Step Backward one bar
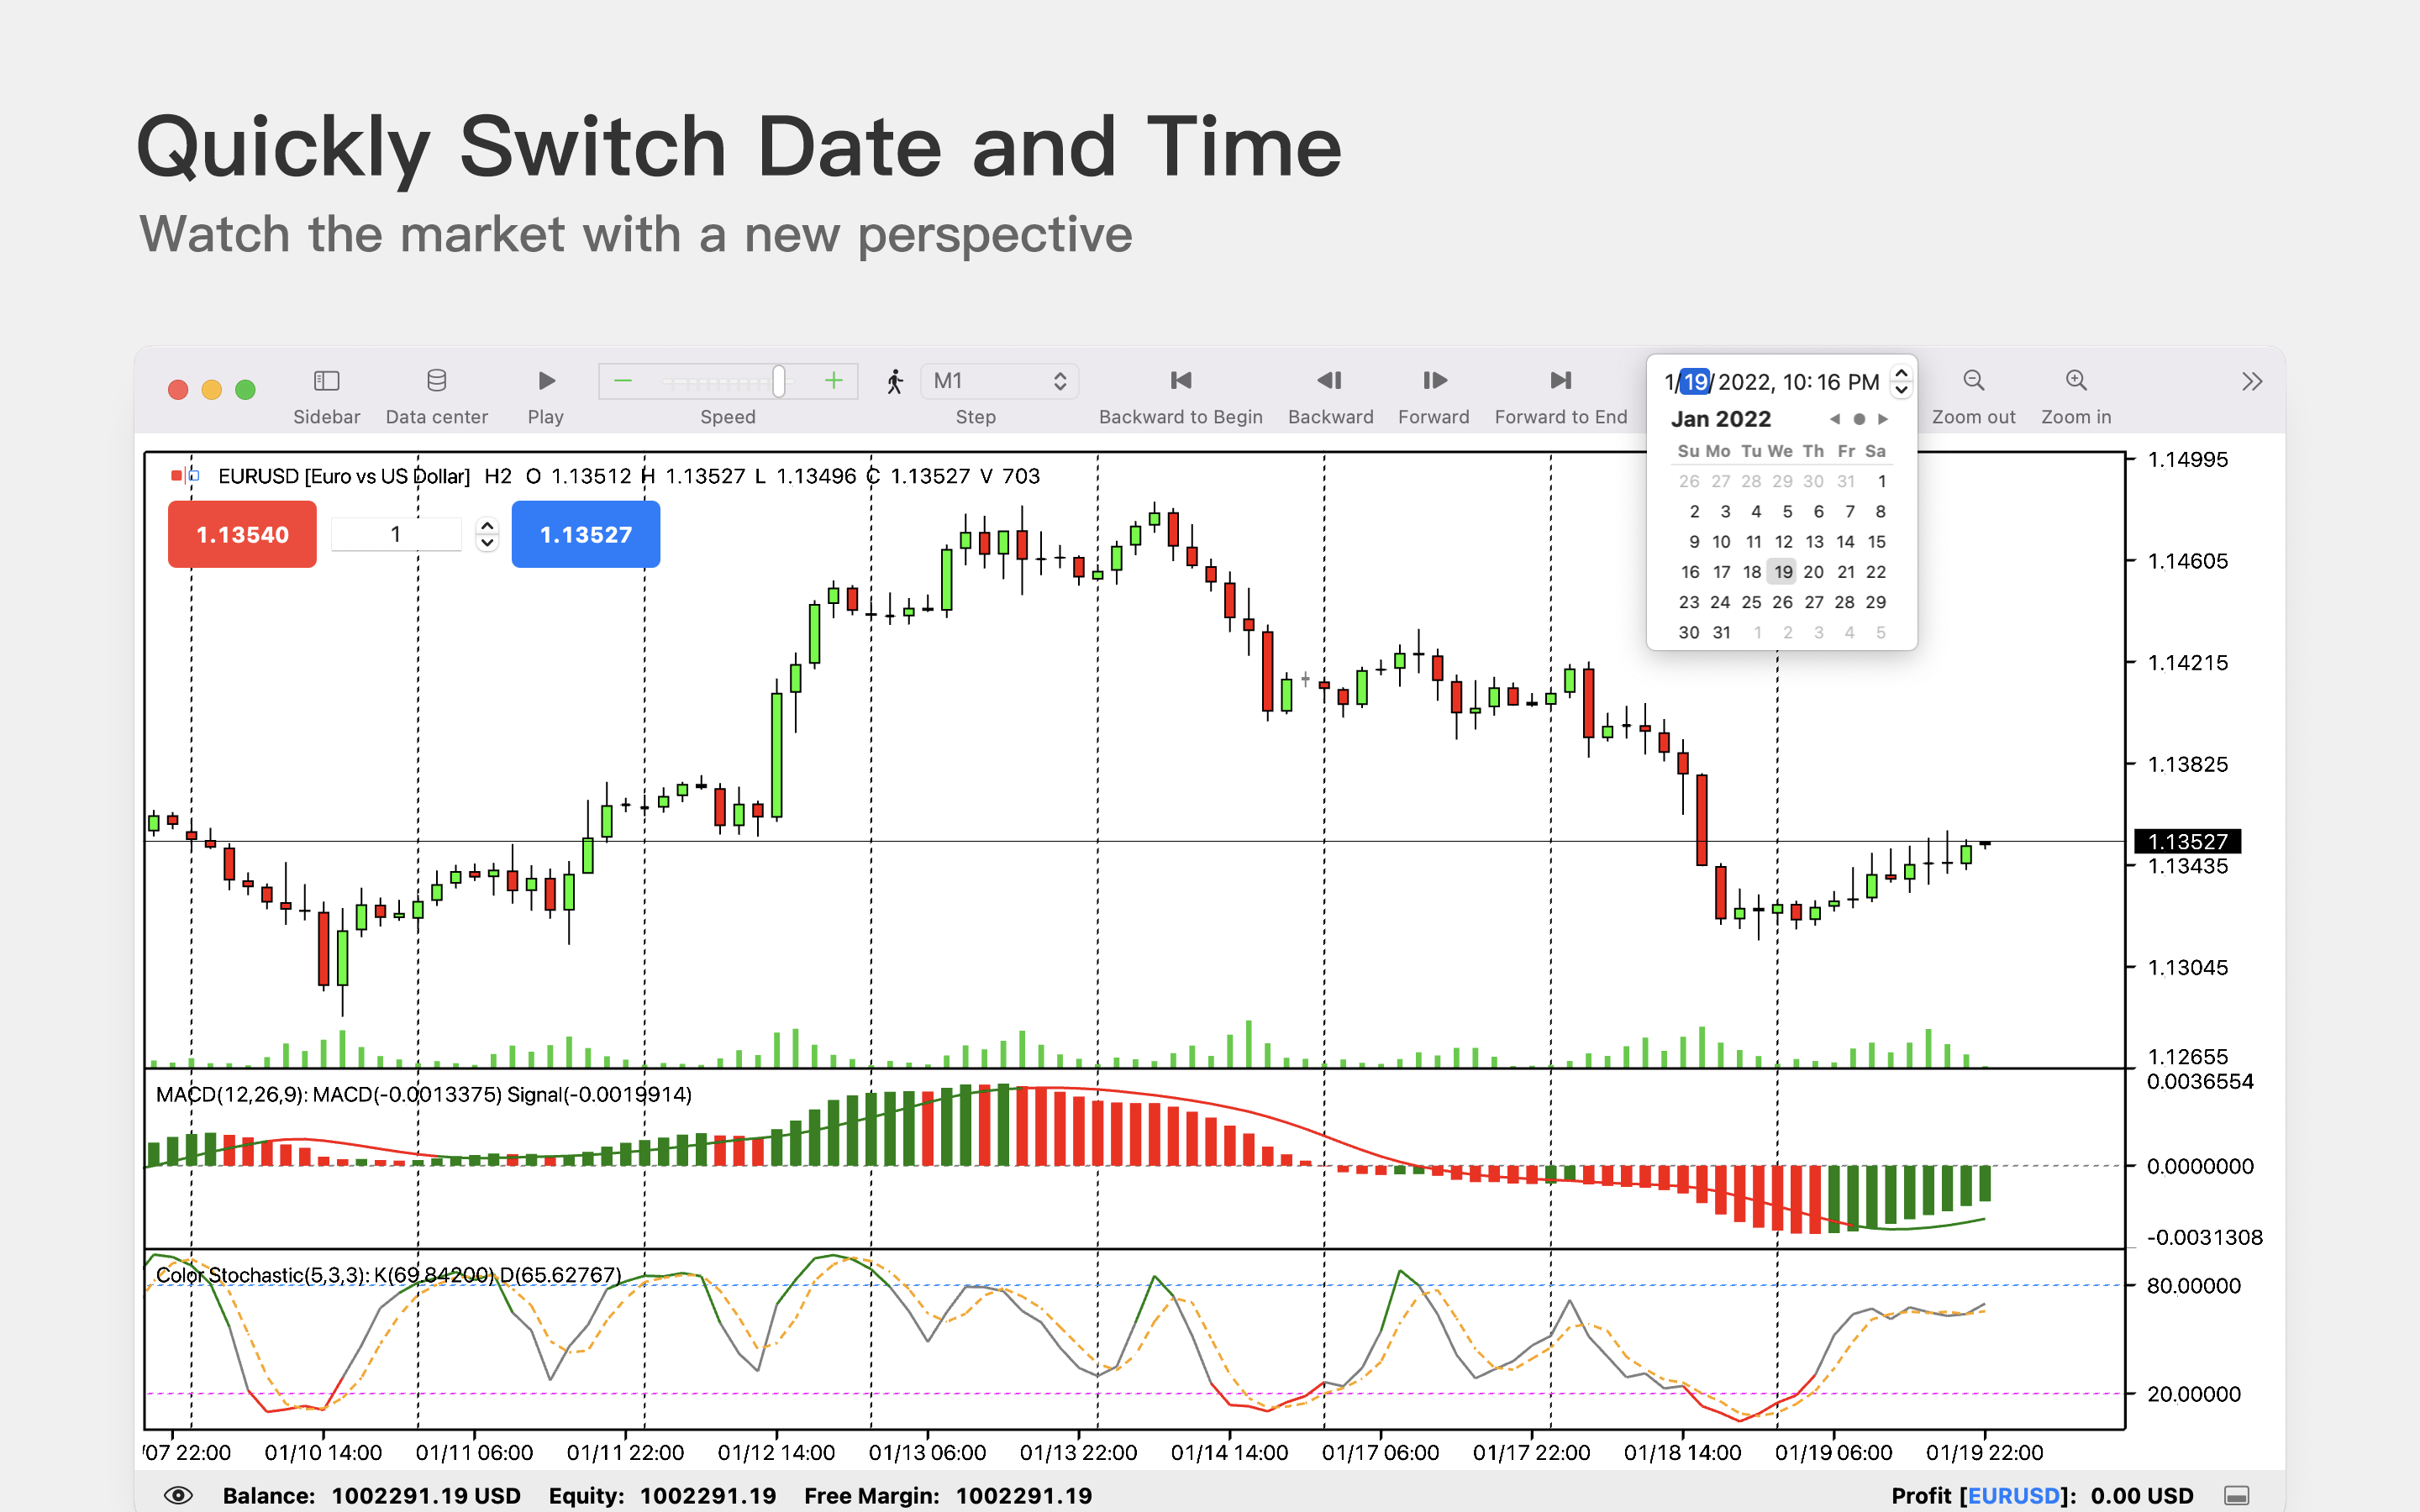2420x1512 pixels. pos(1330,380)
